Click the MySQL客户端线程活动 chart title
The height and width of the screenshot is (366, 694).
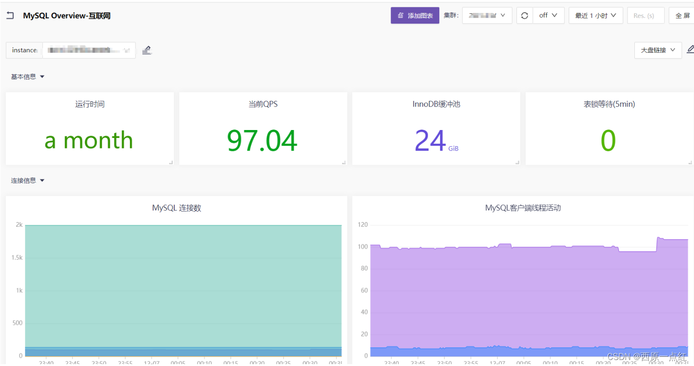click(523, 208)
